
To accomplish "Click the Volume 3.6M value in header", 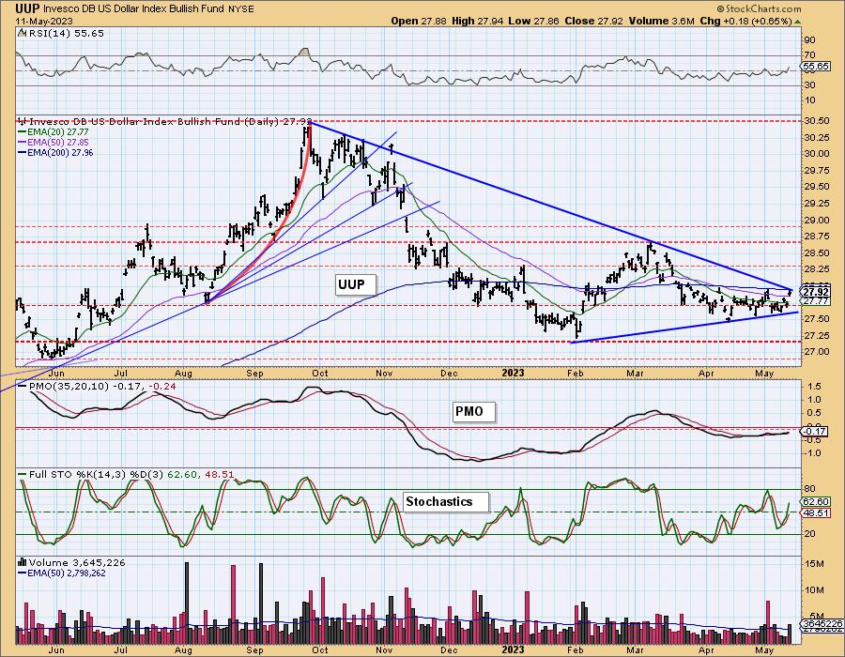I will pos(661,21).
